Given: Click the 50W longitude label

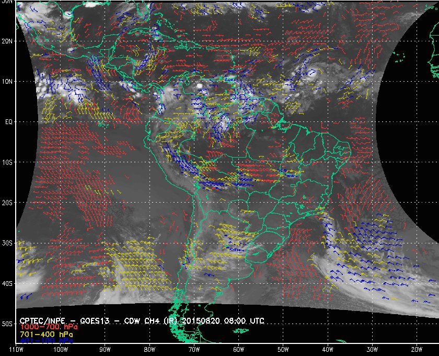Looking at the screenshot, I should tap(283, 350).
